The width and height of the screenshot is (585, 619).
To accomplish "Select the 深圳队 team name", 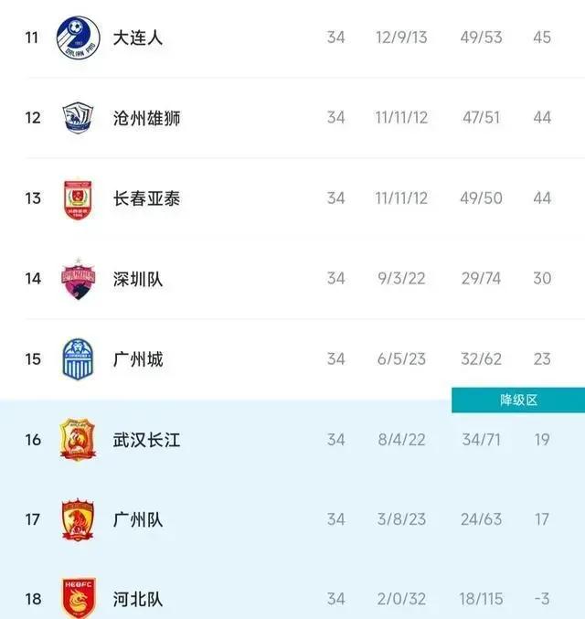I will [x=138, y=279].
